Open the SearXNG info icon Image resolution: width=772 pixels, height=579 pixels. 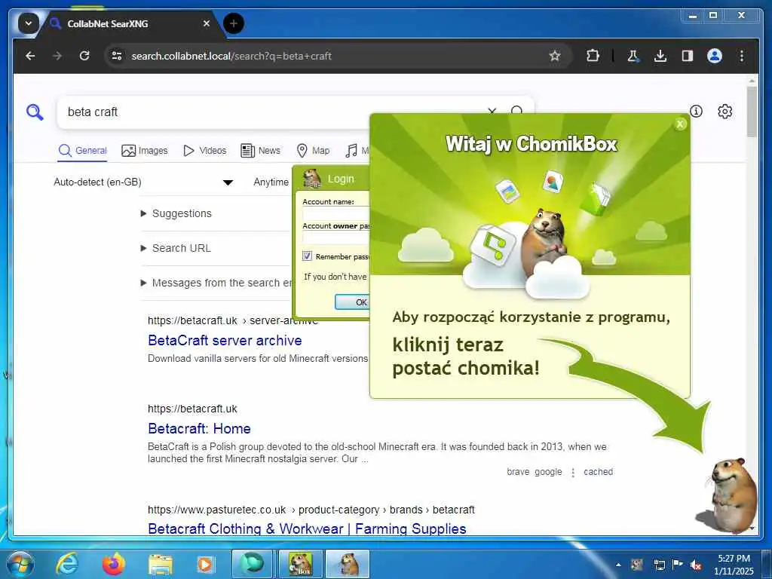coord(696,112)
